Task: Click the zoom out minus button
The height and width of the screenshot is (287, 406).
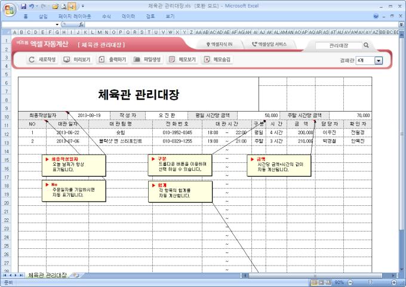Action: pyautogui.click(x=350, y=282)
